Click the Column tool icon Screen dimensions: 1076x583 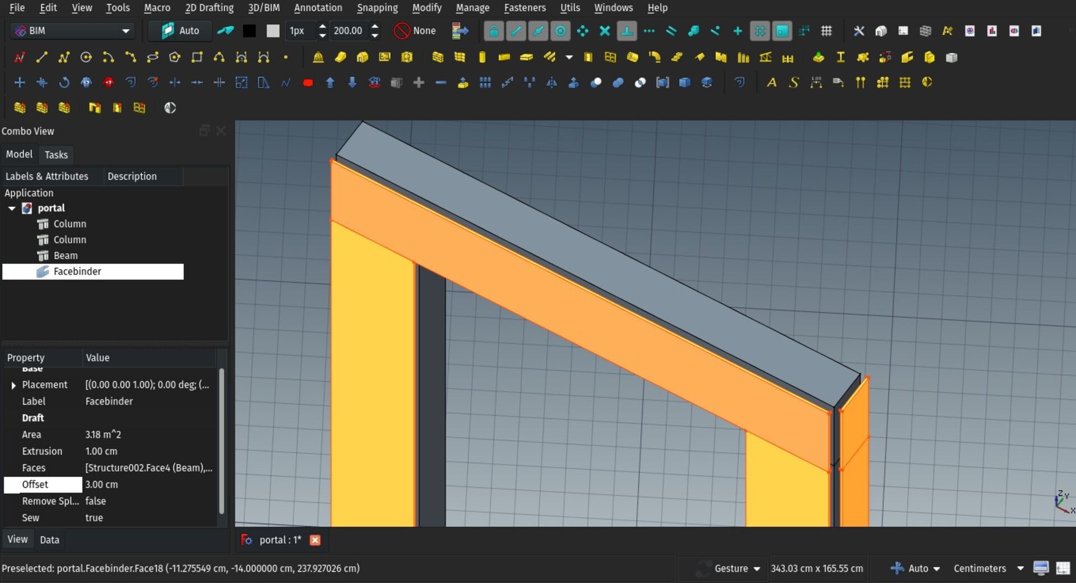[x=482, y=58]
